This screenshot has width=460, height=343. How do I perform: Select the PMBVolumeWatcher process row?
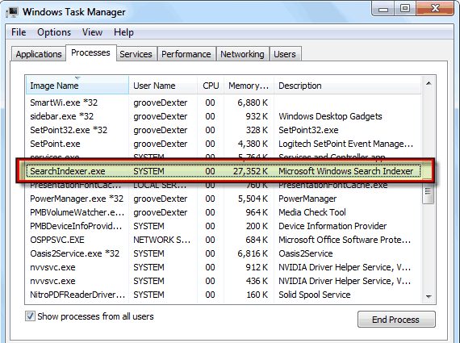tap(224, 212)
